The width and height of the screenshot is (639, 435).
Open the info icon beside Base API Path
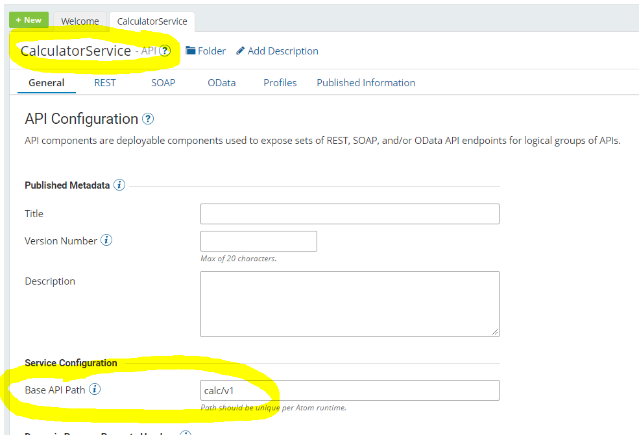point(95,390)
